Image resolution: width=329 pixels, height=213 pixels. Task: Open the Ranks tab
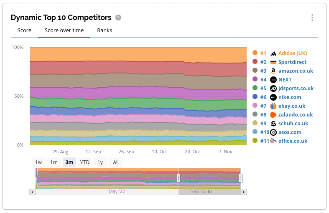pos(105,30)
